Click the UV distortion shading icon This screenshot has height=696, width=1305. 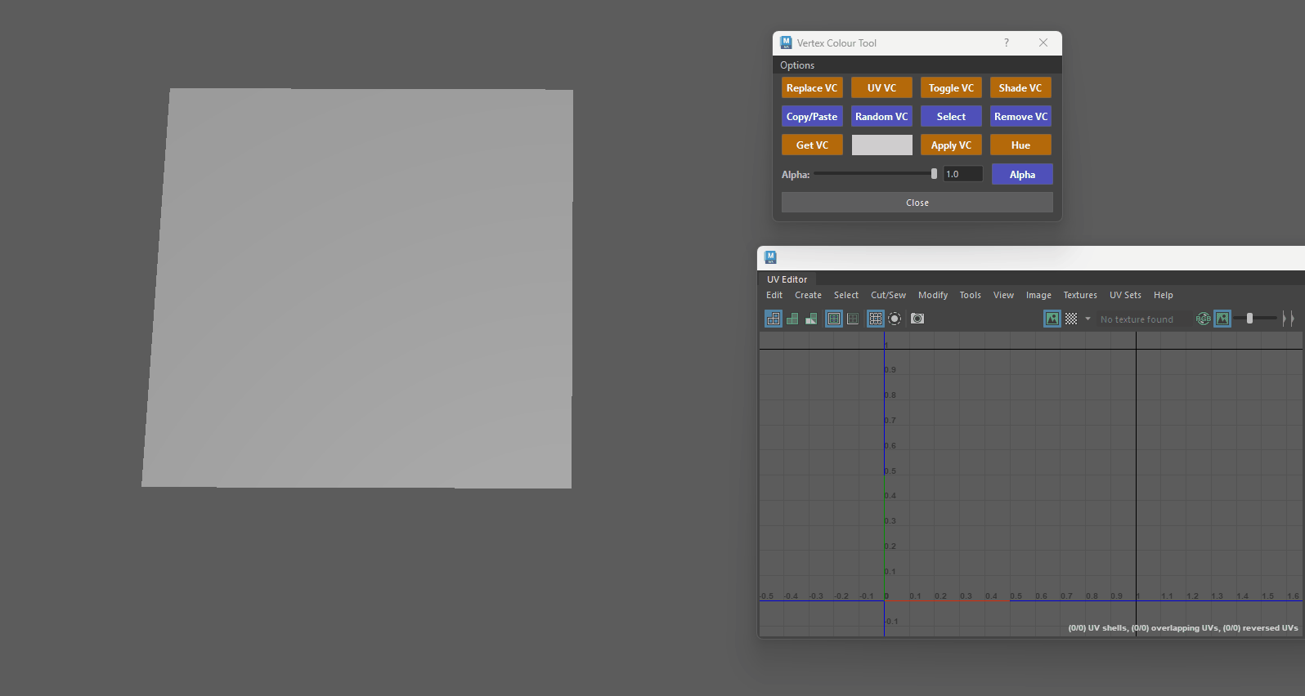click(x=811, y=319)
